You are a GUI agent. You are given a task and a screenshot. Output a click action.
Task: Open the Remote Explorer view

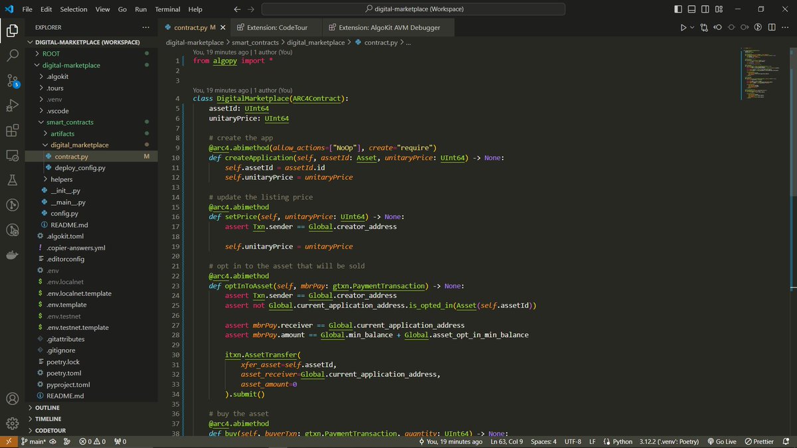click(x=12, y=155)
